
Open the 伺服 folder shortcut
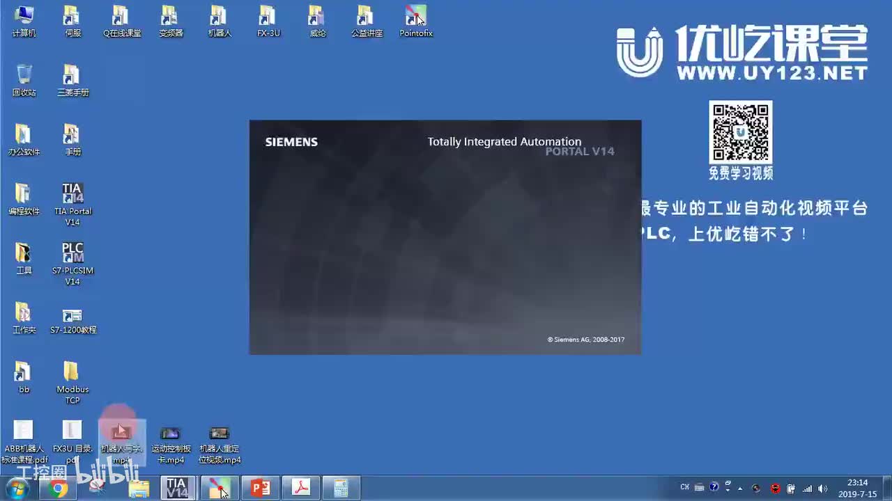click(x=72, y=21)
